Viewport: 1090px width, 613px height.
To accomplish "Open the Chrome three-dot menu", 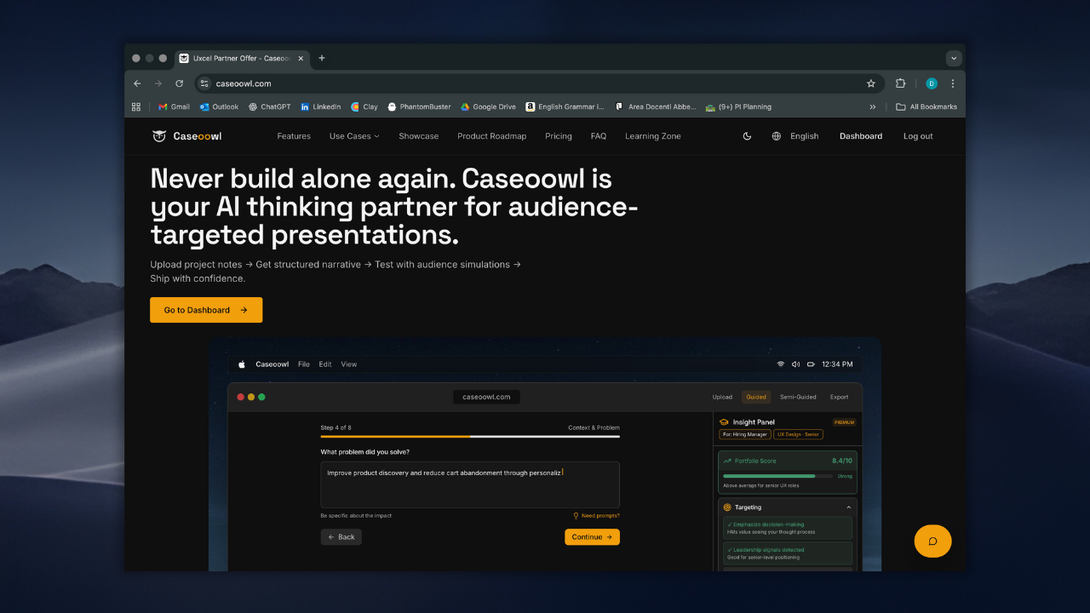I will coord(952,83).
